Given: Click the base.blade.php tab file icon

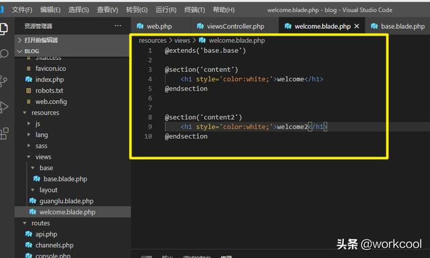Looking at the screenshot, I should coord(374,26).
